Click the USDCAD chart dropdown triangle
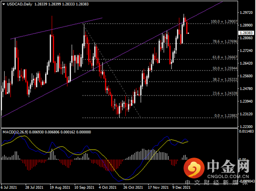Screen dimensions: 256x191 coord(4,4)
